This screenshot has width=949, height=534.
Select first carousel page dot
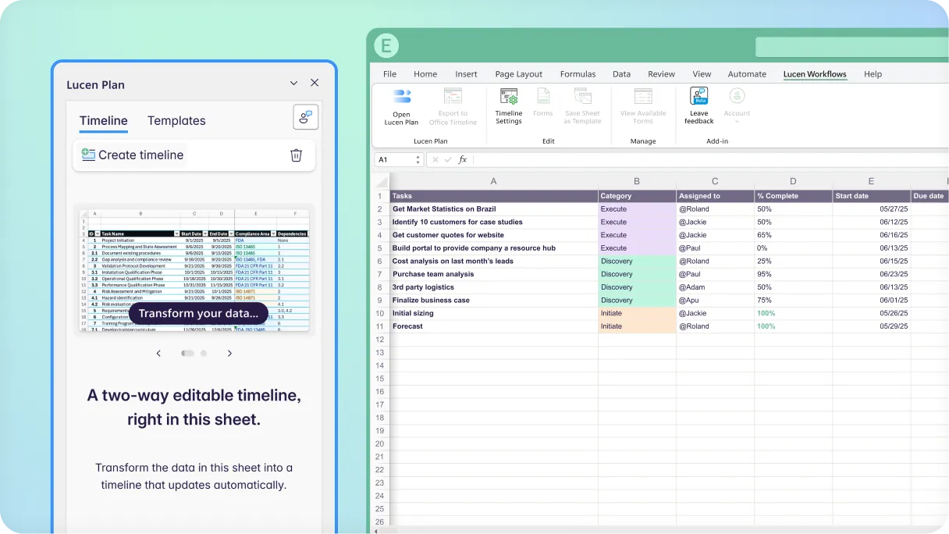(x=187, y=353)
